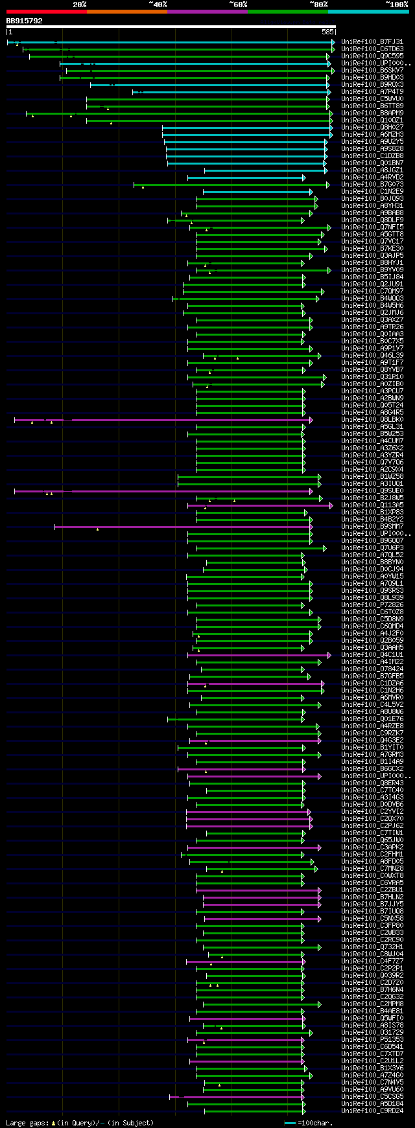
Task: Select the UniRef100_C1N2E9 label
Action: 372,192
